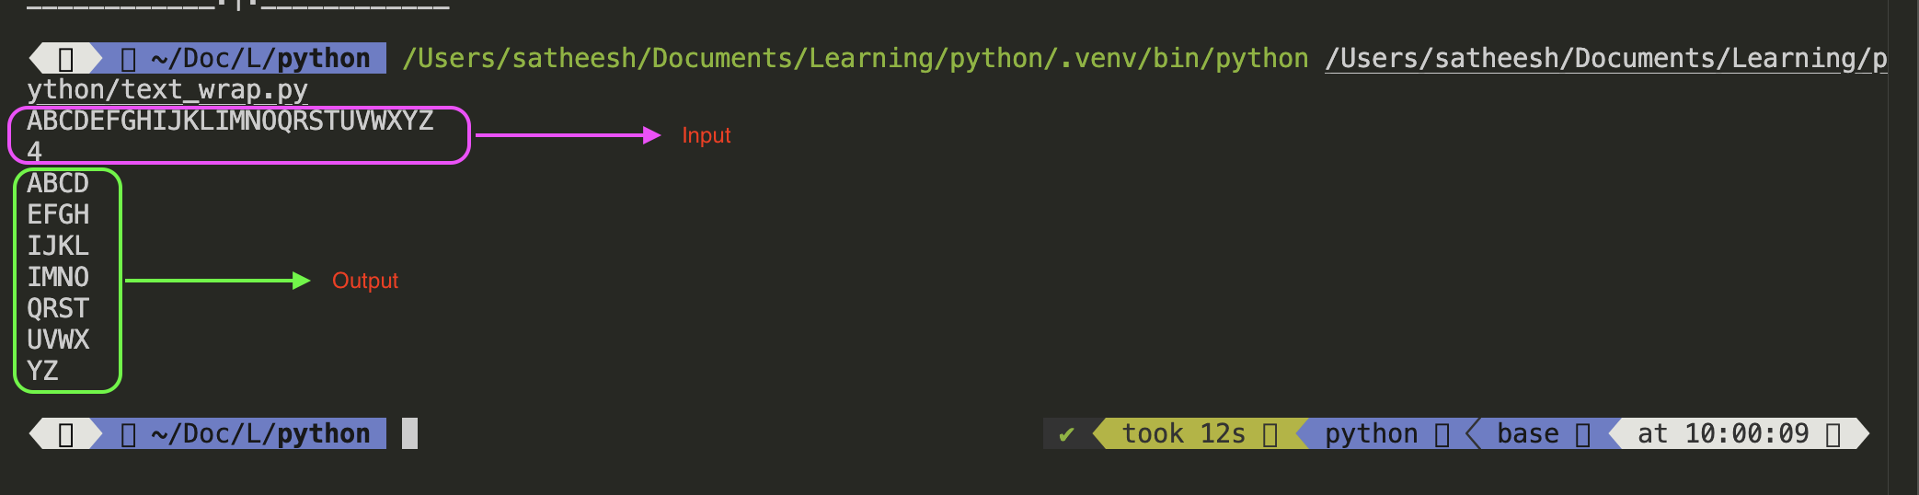Click the 'took 12s' duration segment
This screenshot has height=495, width=1919.
pos(1183,434)
